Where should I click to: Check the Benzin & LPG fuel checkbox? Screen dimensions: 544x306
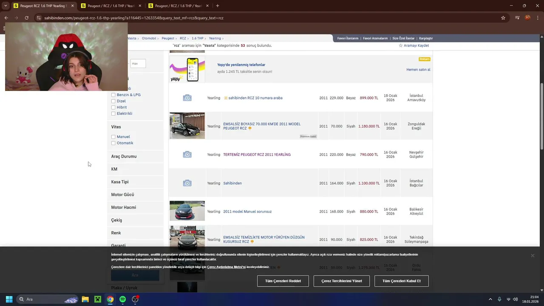113,95
